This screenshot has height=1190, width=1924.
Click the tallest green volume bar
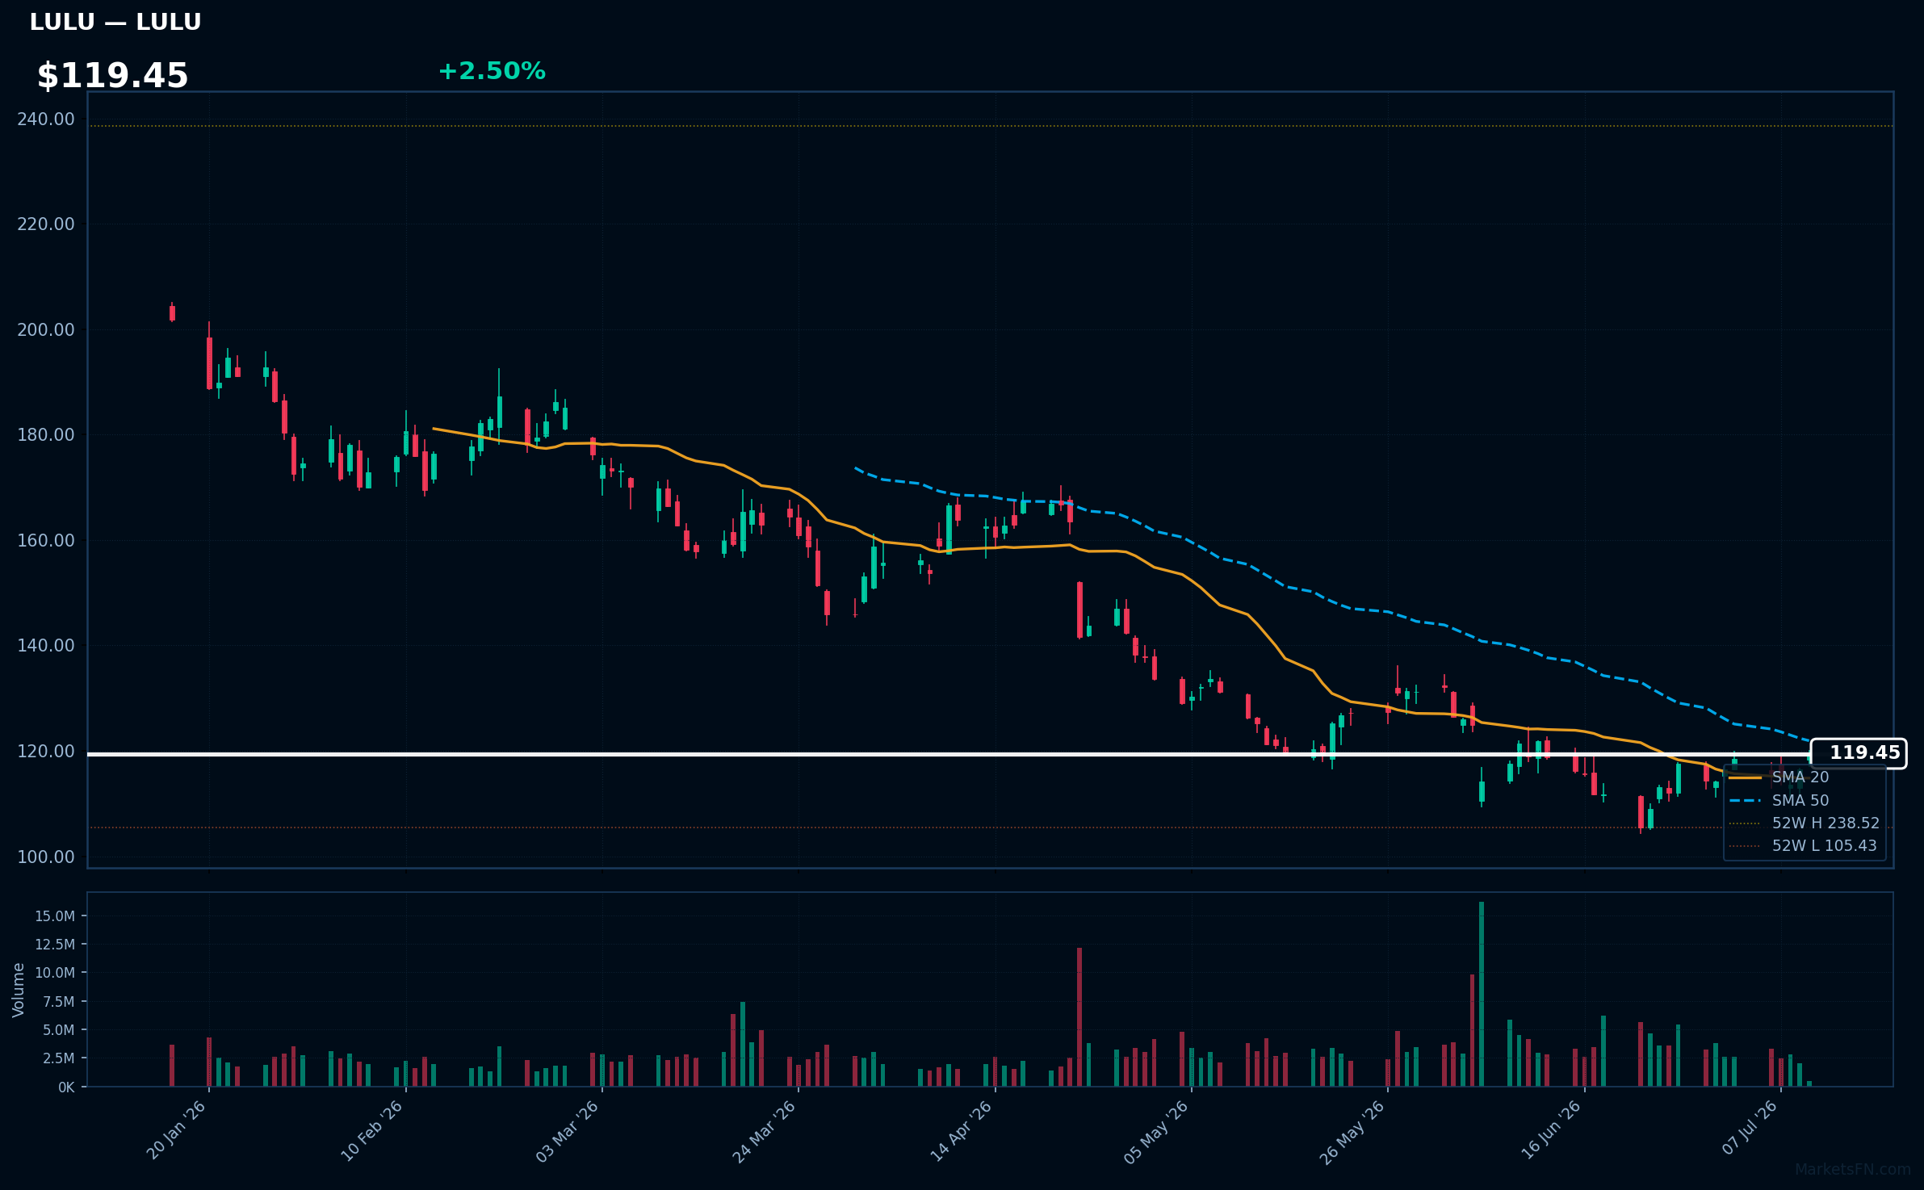1482,994
